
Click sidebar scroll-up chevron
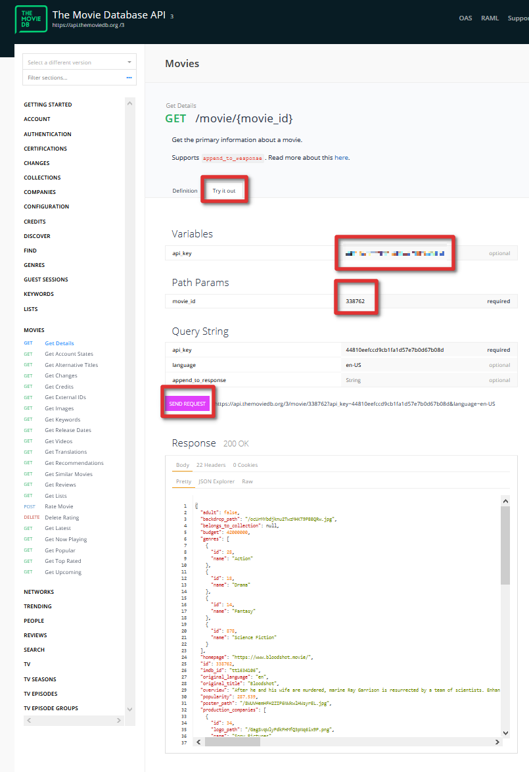coord(130,103)
